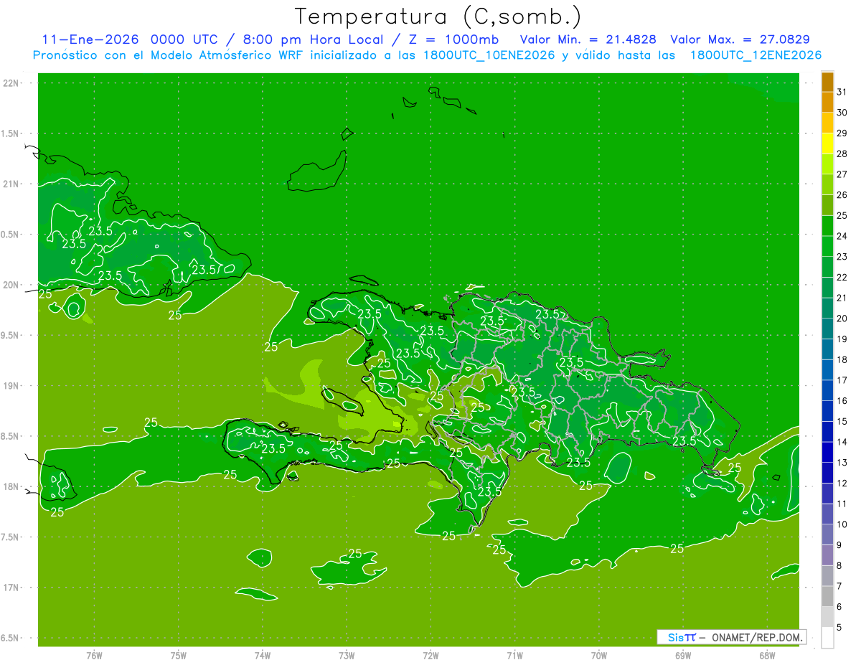Click the color bar label "13"
Screen dimensions: 861x665
[842, 462]
